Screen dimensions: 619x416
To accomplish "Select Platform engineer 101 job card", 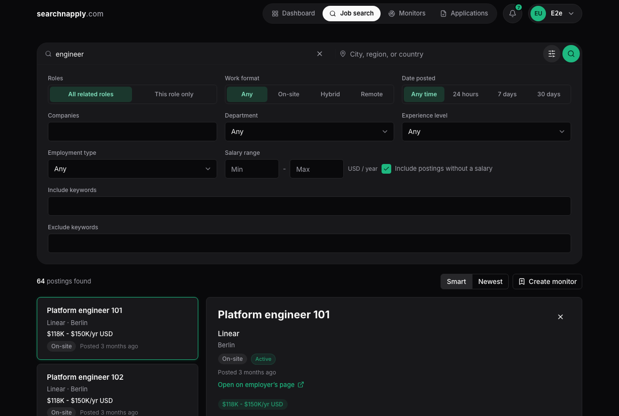I will click(118, 328).
